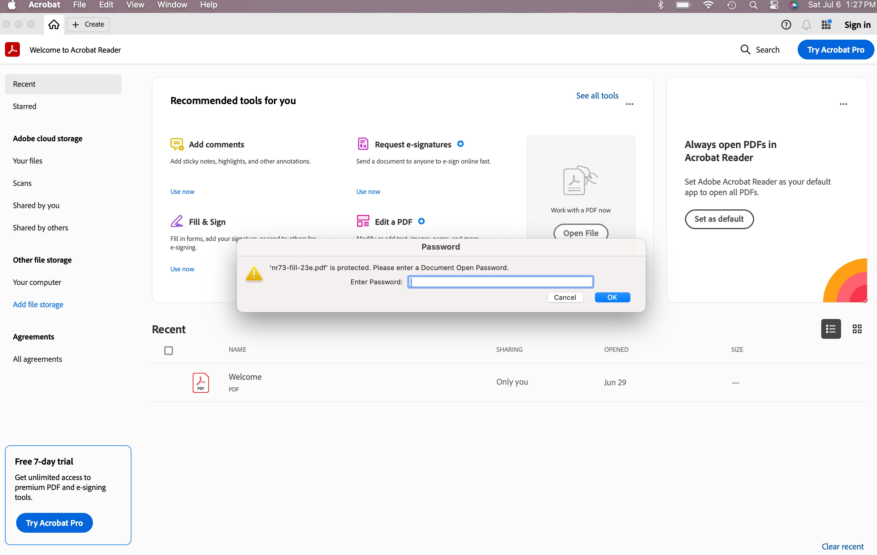This screenshot has width=877, height=555.
Task: Click the Fill & Sign pen icon
Action: click(x=177, y=221)
